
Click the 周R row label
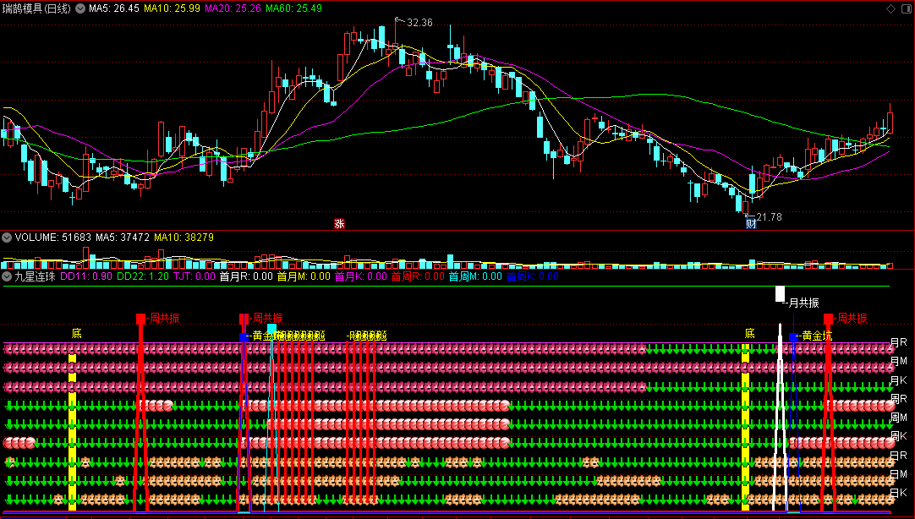point(899,399)
